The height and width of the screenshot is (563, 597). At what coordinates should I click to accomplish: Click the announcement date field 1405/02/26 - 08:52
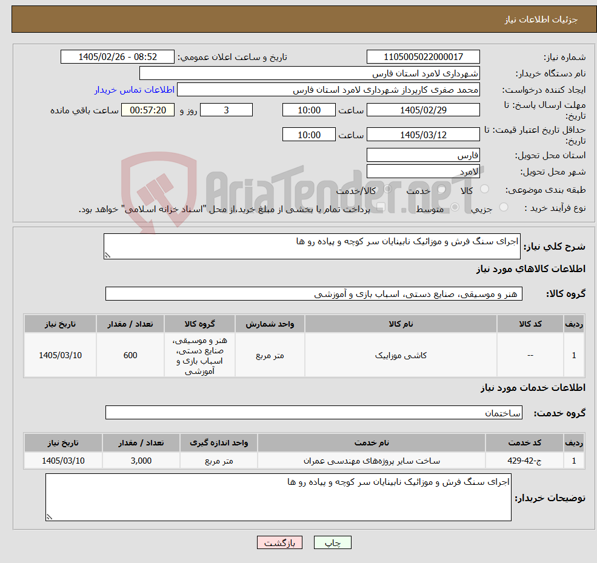click(x=117, y=57)
